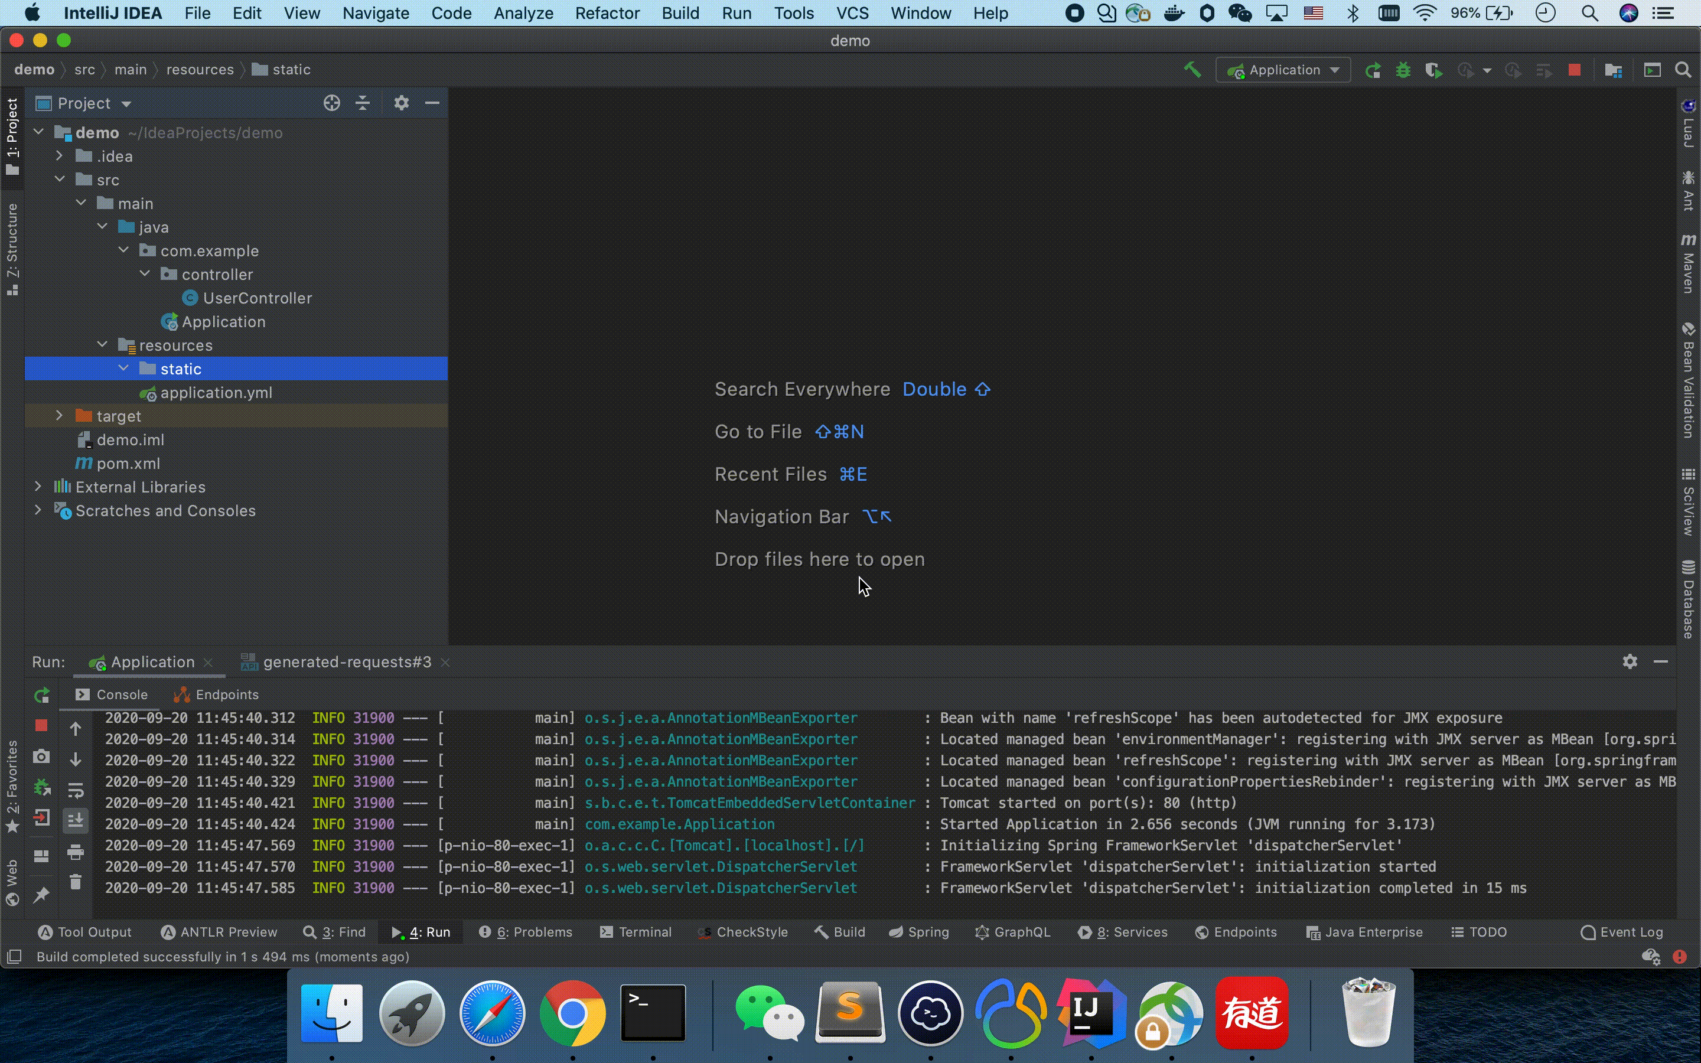Screen dimensions: 1701x1063
Task: Click the Build project hammer icon
Action: 1192,70
